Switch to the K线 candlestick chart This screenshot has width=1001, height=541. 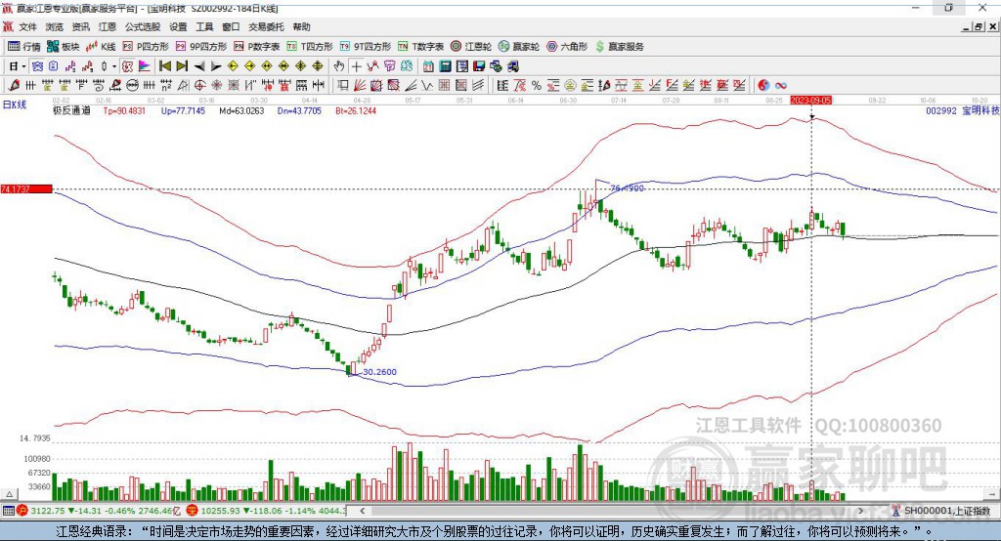click(101, 47)
